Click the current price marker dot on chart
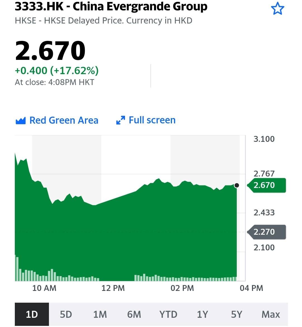 tap(237, 185)
